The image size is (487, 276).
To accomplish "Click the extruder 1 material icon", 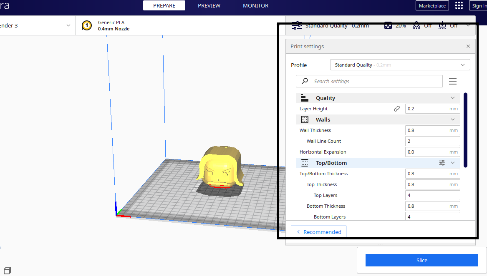I will (87, 25).
